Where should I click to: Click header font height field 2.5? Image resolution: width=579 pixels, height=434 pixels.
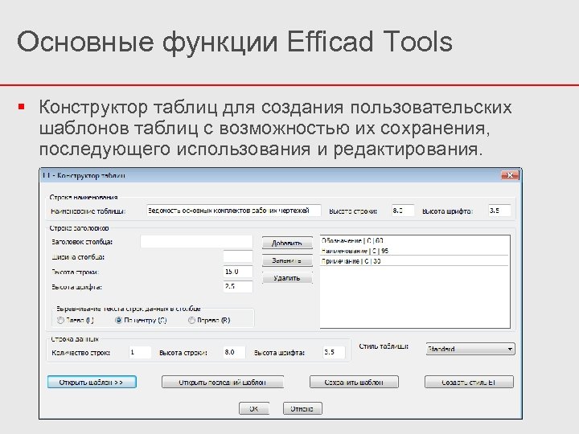coord(238,286)
